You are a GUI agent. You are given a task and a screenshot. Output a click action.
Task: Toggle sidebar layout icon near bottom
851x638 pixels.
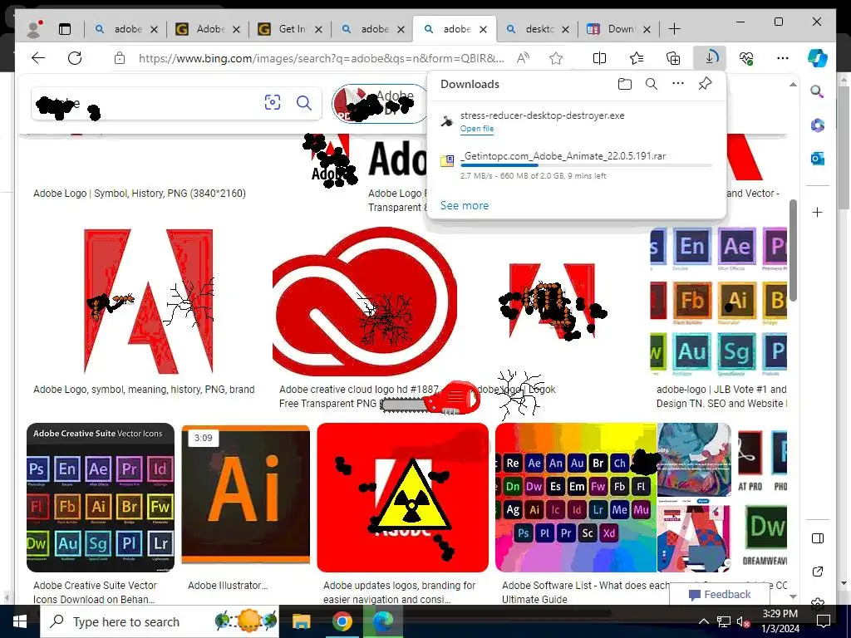pyautogui.click(x=818, y=538)
